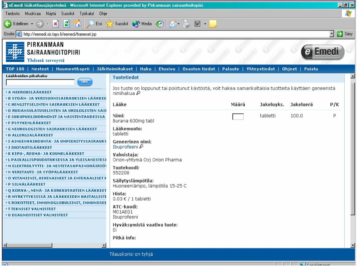
Task: Click the Suosikit star favorites icon
Action: coord(109,24)
